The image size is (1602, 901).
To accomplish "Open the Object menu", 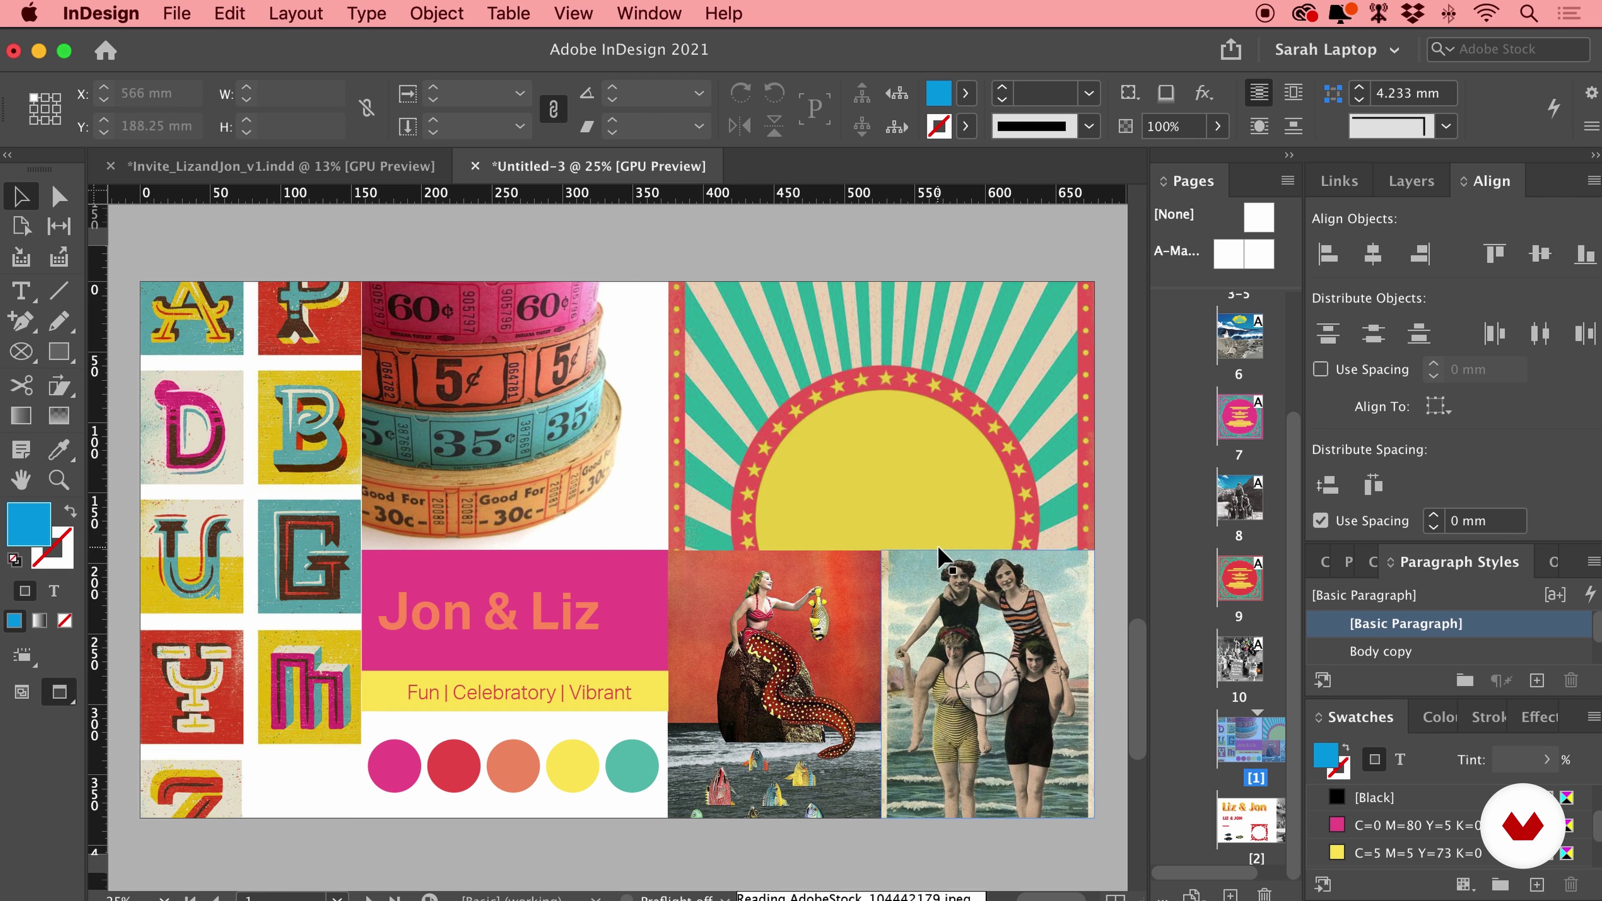I will [436, 14].
